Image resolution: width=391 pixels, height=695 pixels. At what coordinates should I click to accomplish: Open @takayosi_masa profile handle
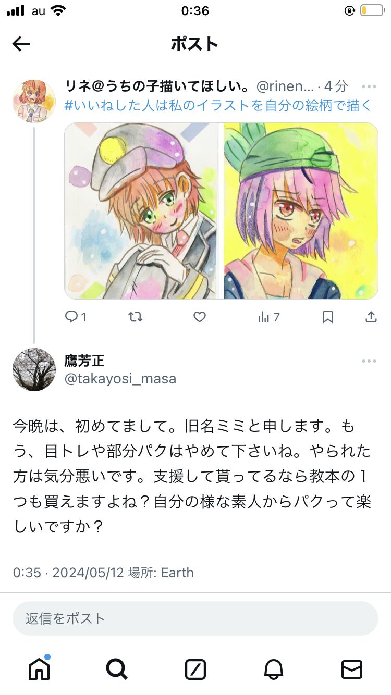click(x=120, y=379)
